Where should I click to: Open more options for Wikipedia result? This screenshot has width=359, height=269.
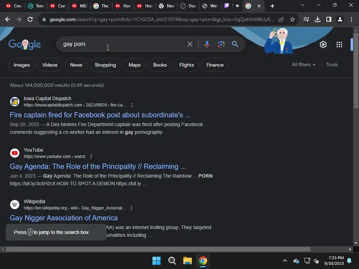click(x=131, y=208)
